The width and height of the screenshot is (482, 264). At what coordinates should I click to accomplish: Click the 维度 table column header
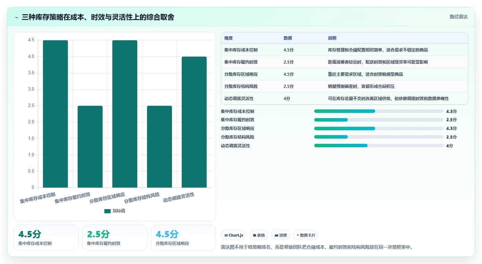coord(229,38)
